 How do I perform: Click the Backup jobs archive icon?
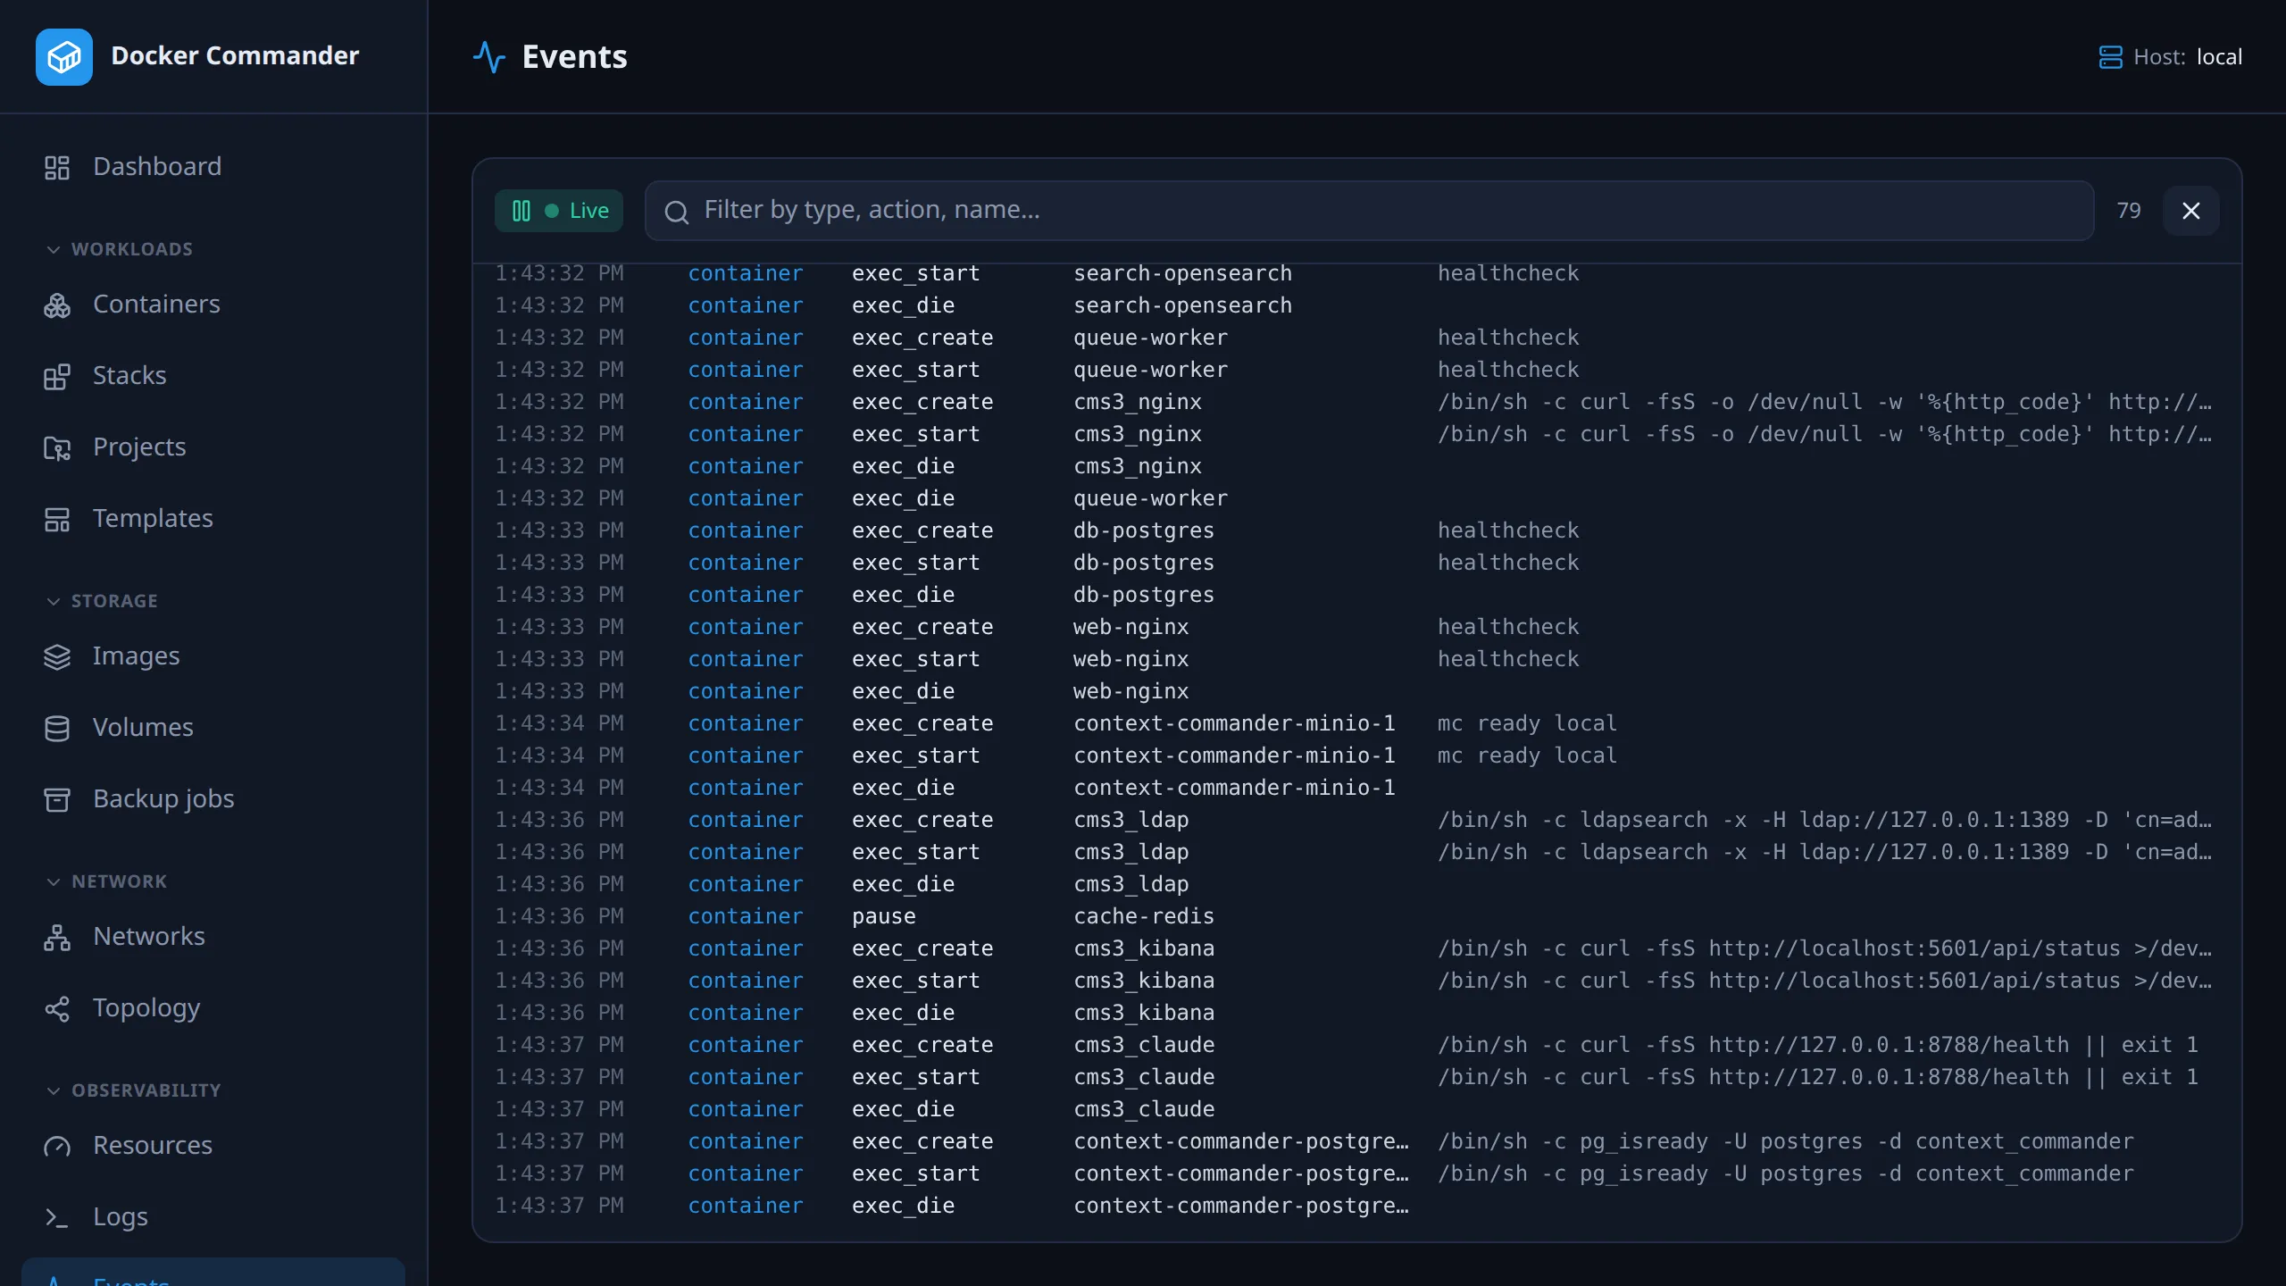[57, 799]
